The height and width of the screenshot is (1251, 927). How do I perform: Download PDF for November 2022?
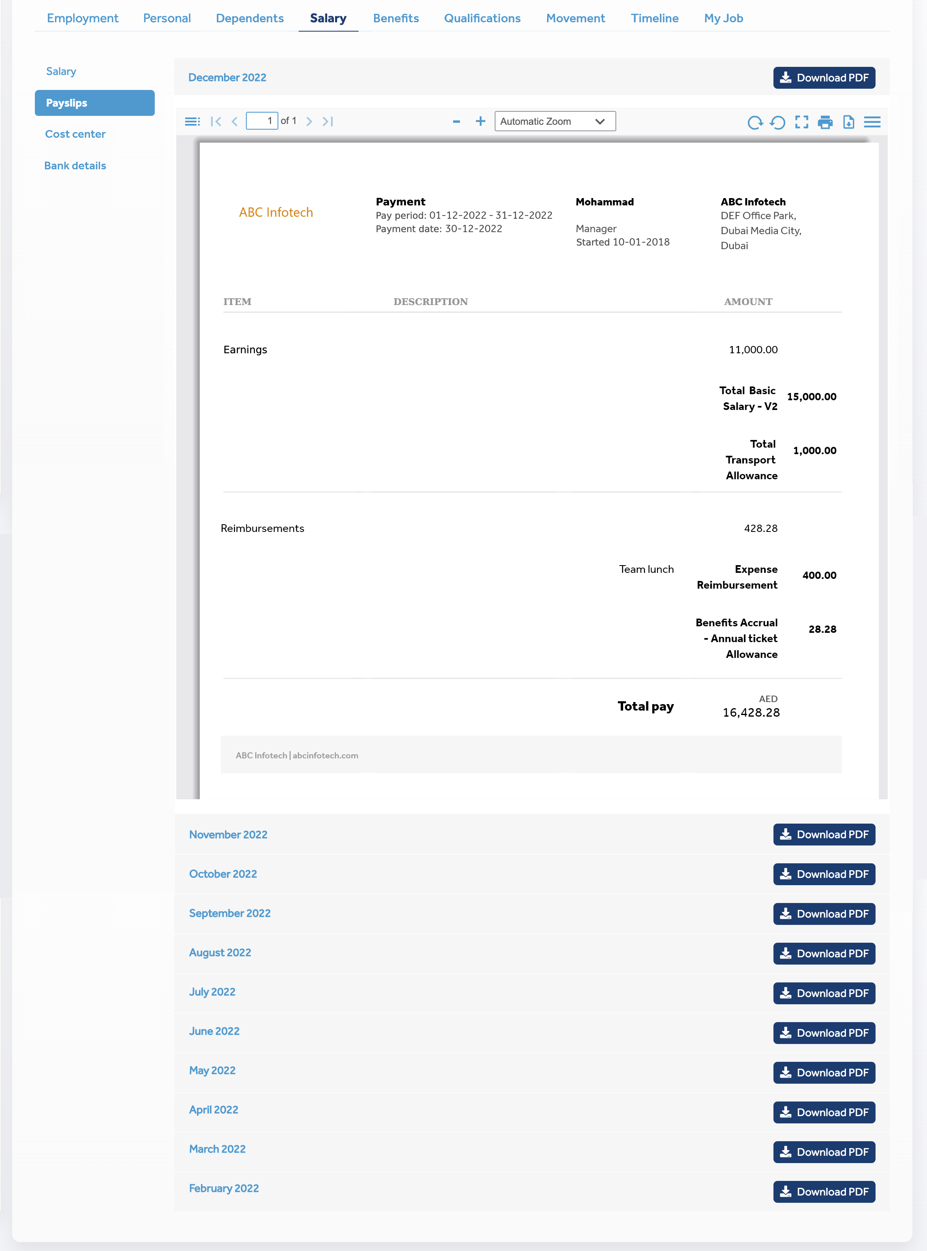click(824, 835)
